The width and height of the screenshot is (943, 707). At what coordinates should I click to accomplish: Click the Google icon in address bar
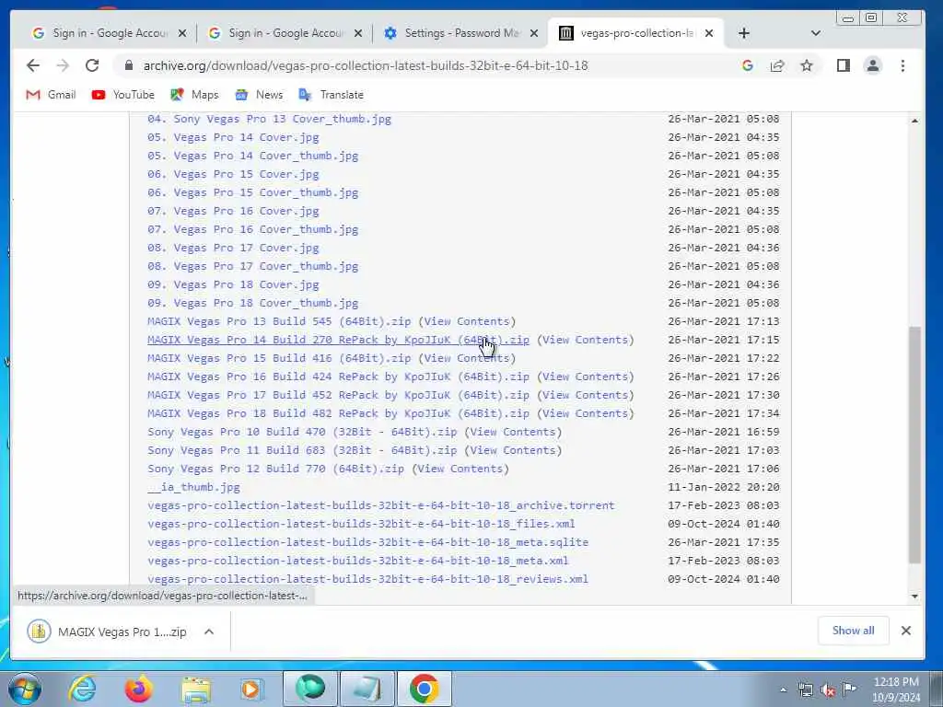748,65
